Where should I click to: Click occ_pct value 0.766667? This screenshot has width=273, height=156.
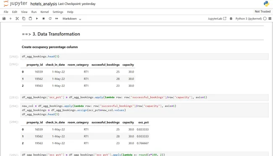[143, 143]
